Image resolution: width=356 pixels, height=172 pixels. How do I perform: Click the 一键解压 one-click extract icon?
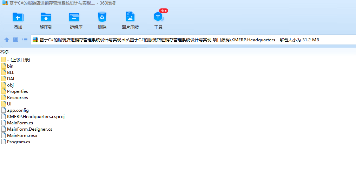[74, 17]
